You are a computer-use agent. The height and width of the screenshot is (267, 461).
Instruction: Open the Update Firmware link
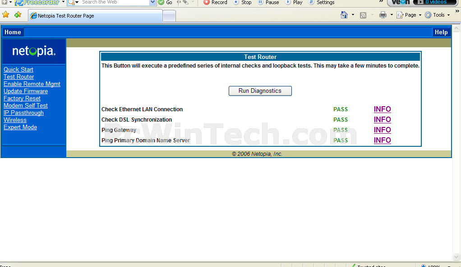pos(26,91)
